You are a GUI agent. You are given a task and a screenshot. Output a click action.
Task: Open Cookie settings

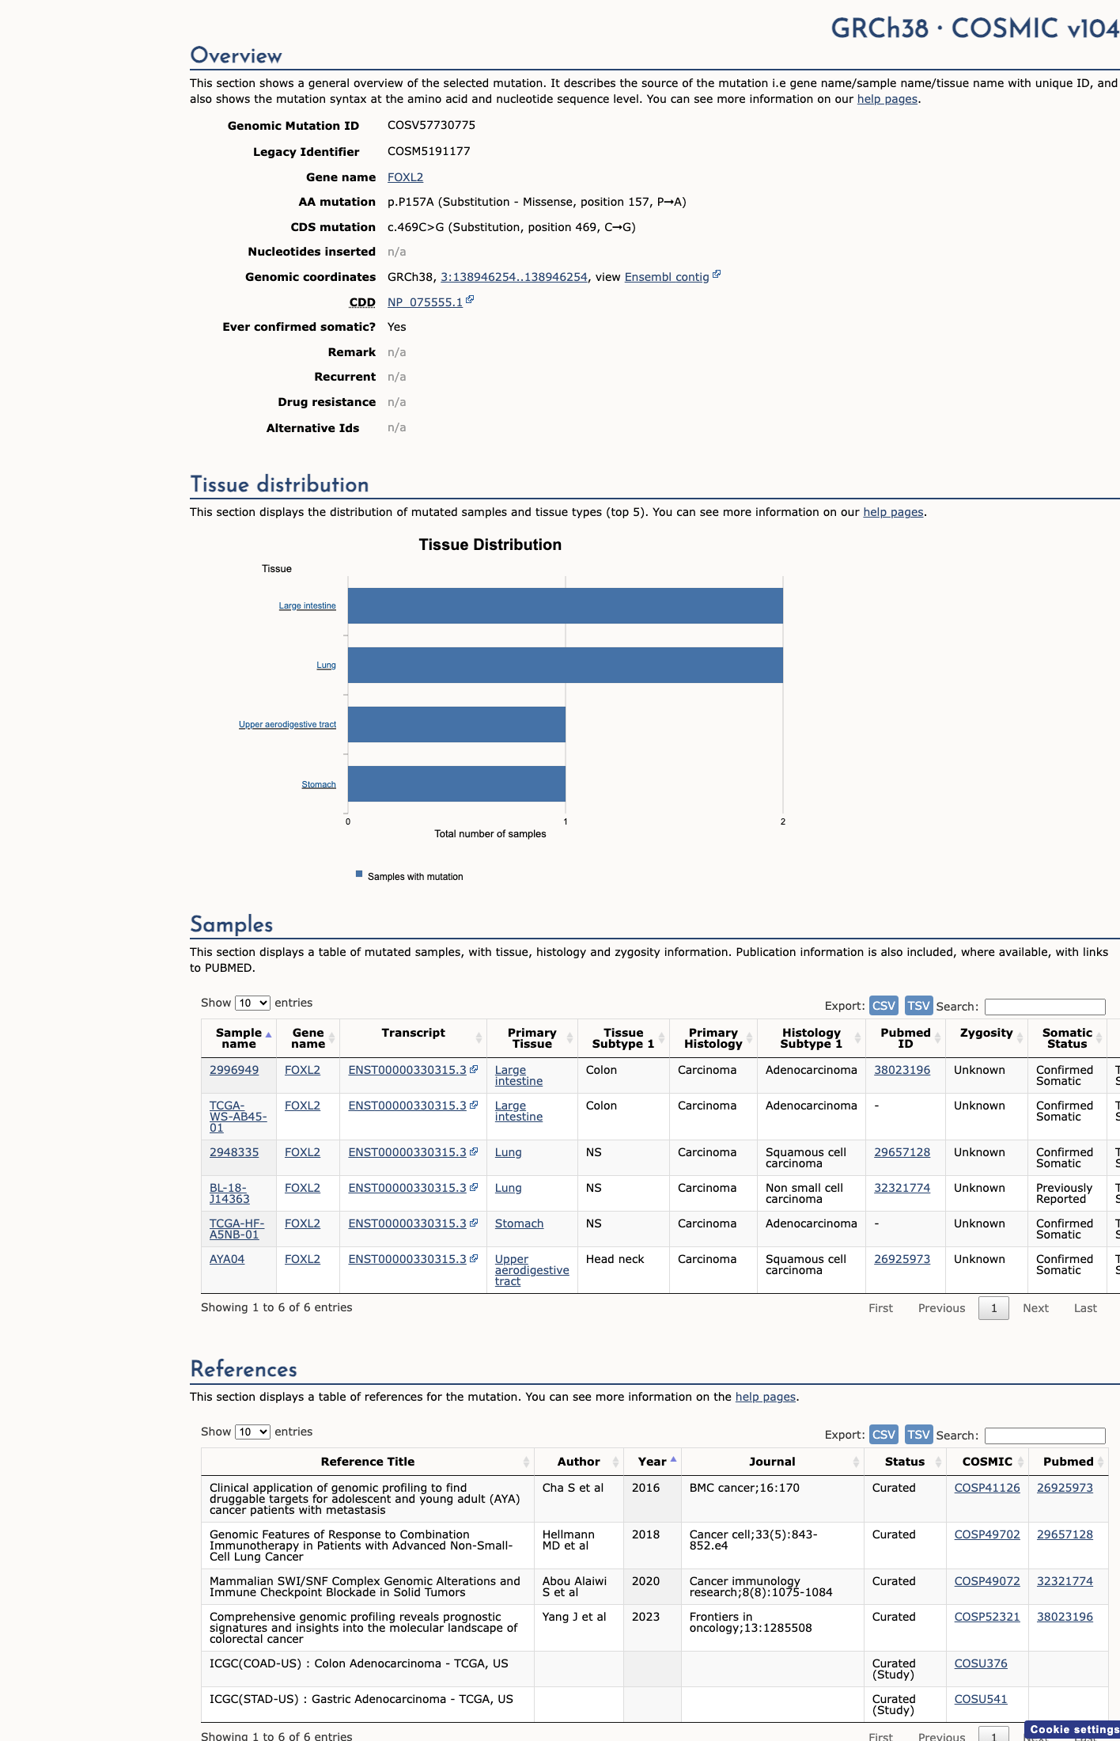[x=1073, y=1730]
